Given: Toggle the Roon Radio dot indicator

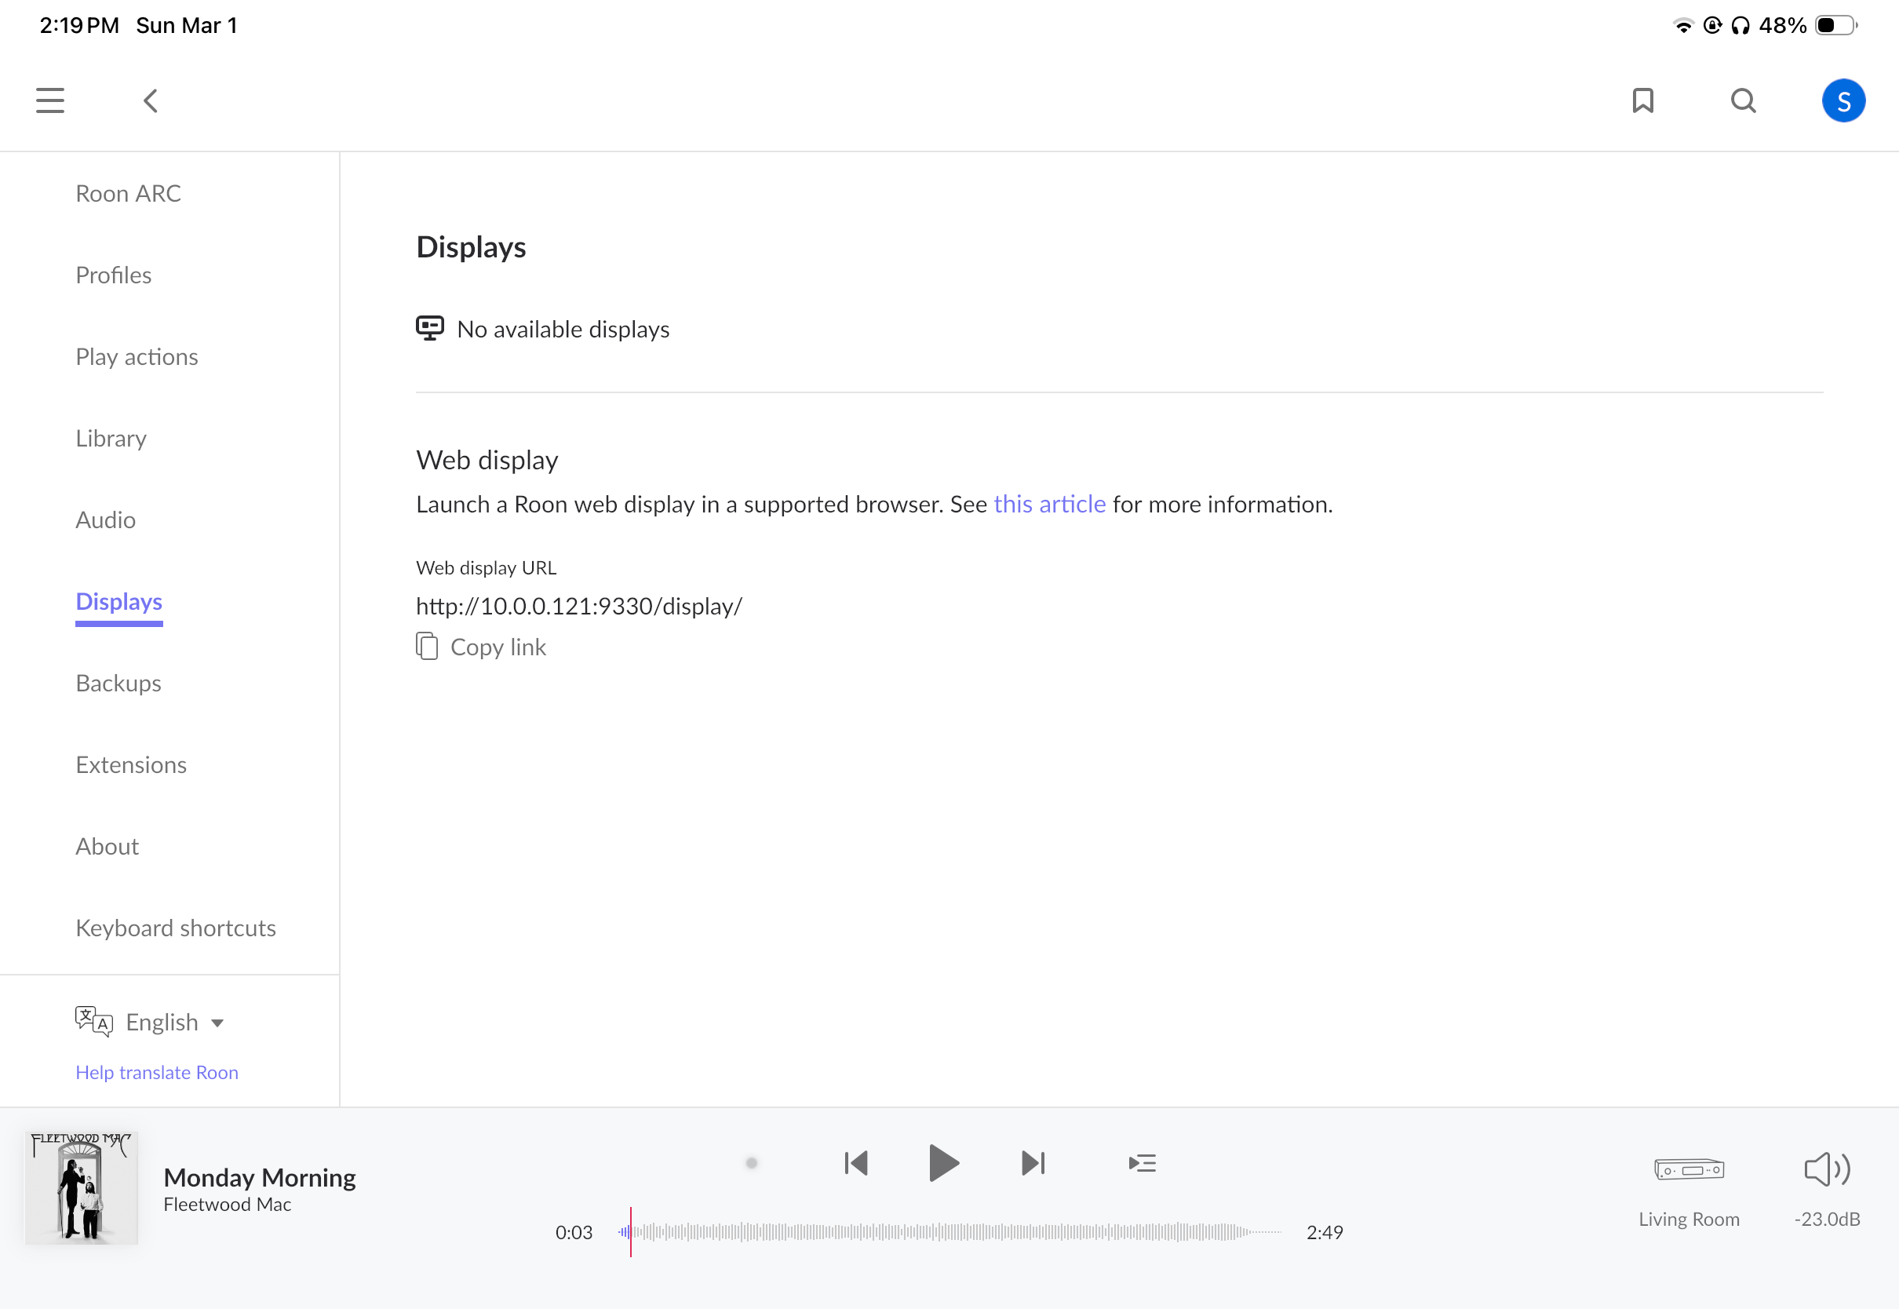Looking at the screenshot, I should (752, 1163).
